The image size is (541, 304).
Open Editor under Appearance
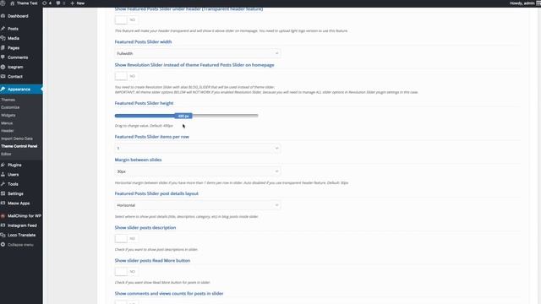click(x=6, y=154)
